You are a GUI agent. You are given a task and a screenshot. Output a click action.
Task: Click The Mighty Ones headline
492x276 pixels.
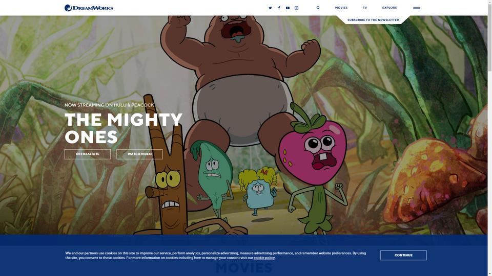click(124, 128)
